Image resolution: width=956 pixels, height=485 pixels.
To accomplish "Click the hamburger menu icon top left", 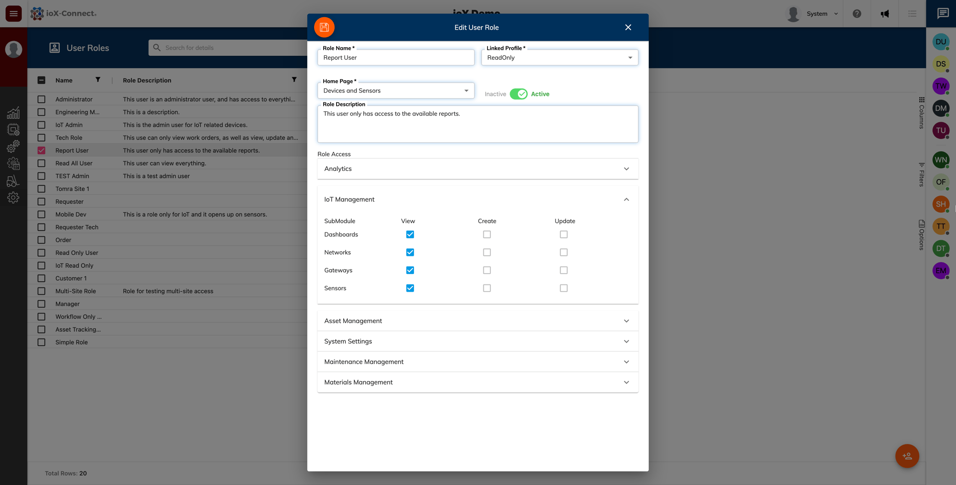I will [x=13, y=13].
